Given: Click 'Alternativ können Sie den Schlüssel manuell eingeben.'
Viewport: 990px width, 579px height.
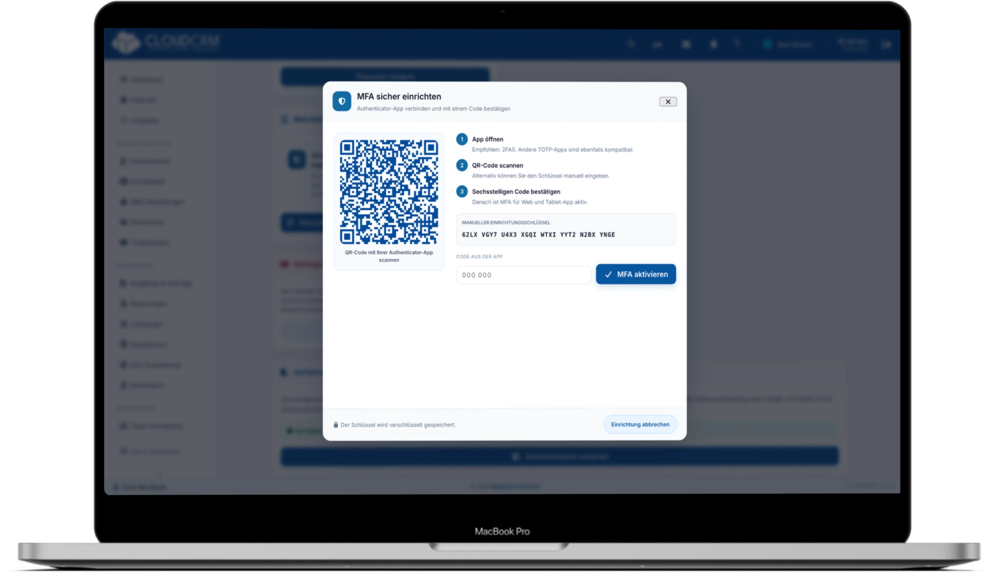Looking at the screenshot, I should (541, 176).
